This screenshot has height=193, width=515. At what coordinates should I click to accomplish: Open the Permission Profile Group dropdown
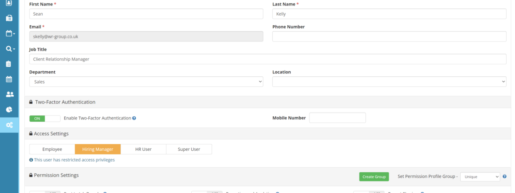click(x=480, y=176)
